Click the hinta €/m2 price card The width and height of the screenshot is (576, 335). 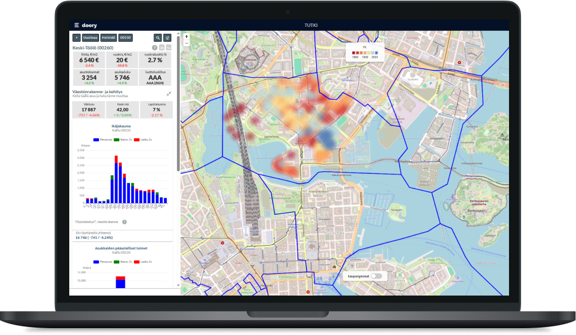[89, 60]
